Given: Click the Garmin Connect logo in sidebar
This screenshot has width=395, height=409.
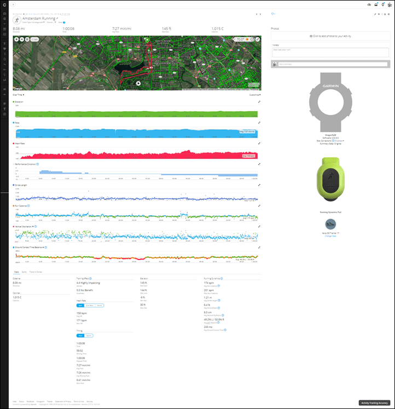Looking at the screenshot, I should 4,5.
